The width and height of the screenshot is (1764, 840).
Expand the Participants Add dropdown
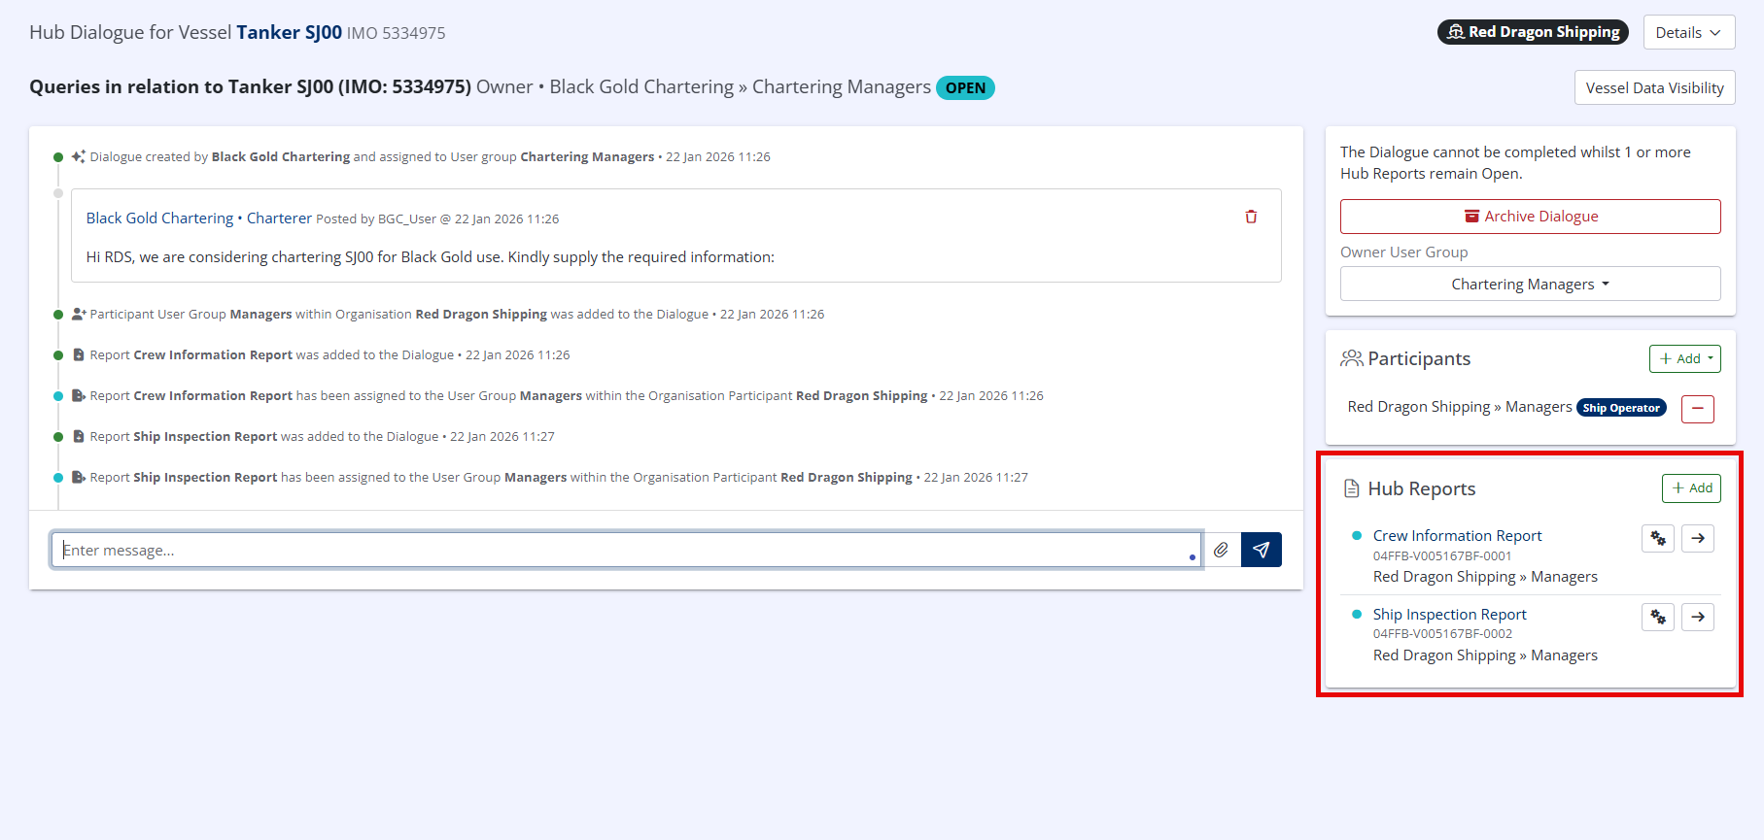pos(1684,358)
